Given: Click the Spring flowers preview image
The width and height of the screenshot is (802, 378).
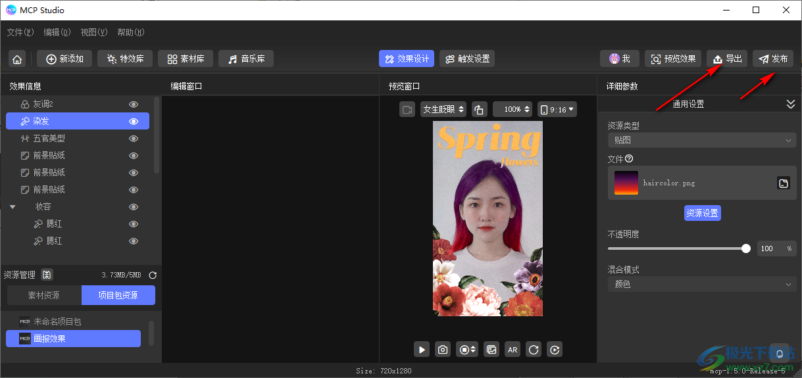Looking at the screenshot, I should coord(488,218).
